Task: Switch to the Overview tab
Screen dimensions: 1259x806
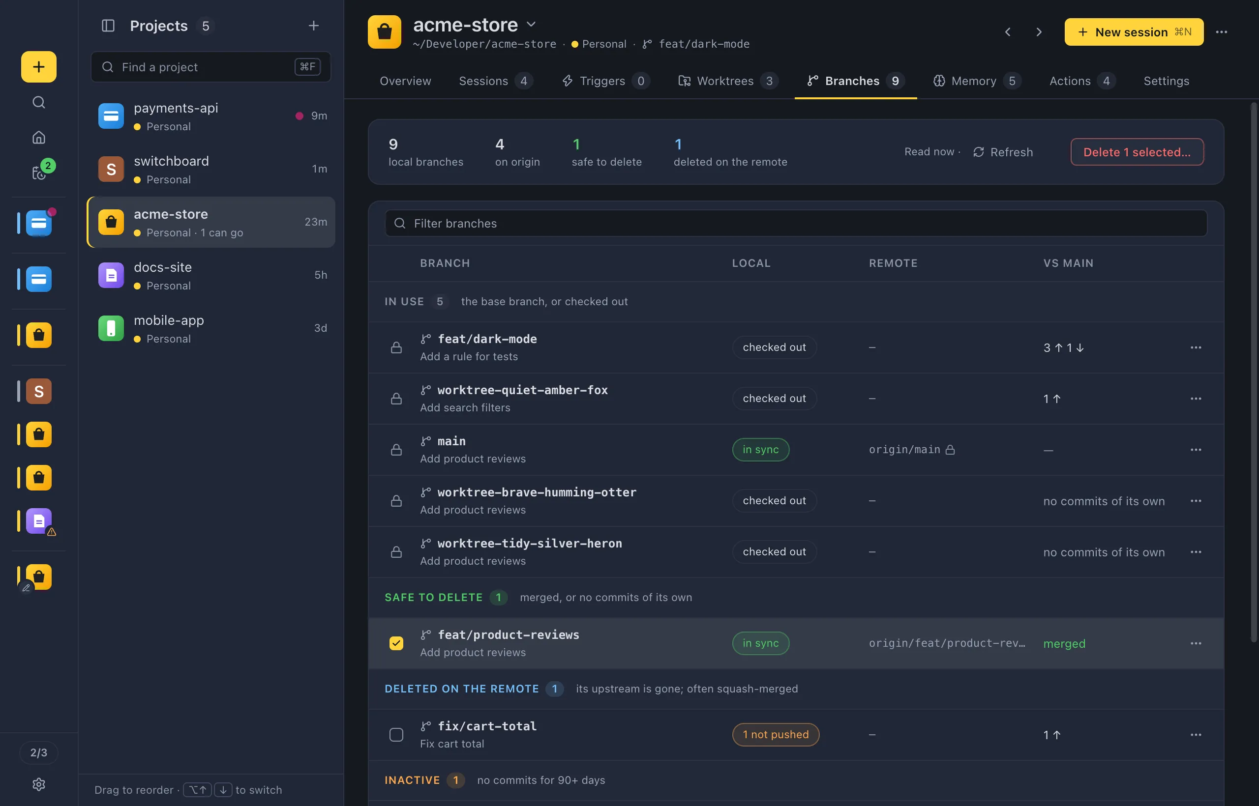Action: (x=405, y=81)
